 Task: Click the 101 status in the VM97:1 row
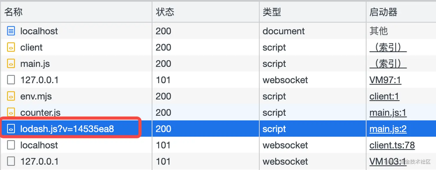pyautogui.click(x=163, y=80)
